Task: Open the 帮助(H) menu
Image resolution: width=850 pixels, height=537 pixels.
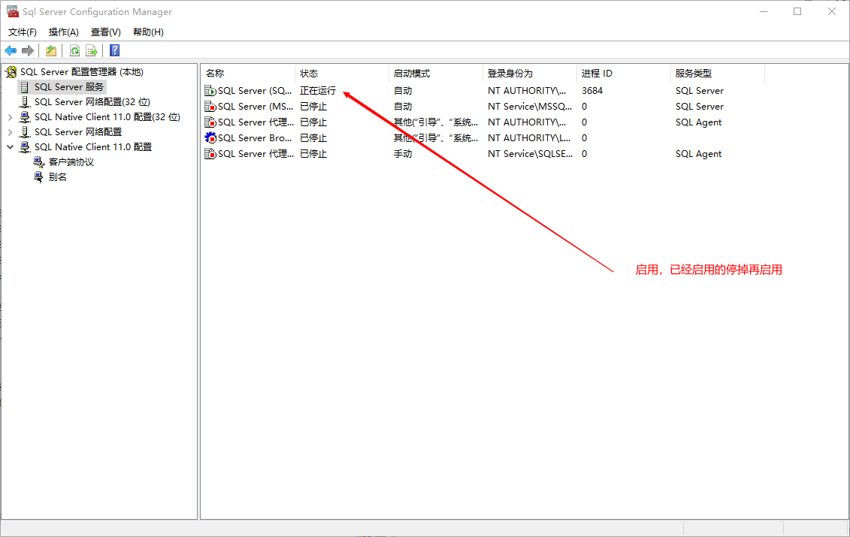Action: pos(148,32)
